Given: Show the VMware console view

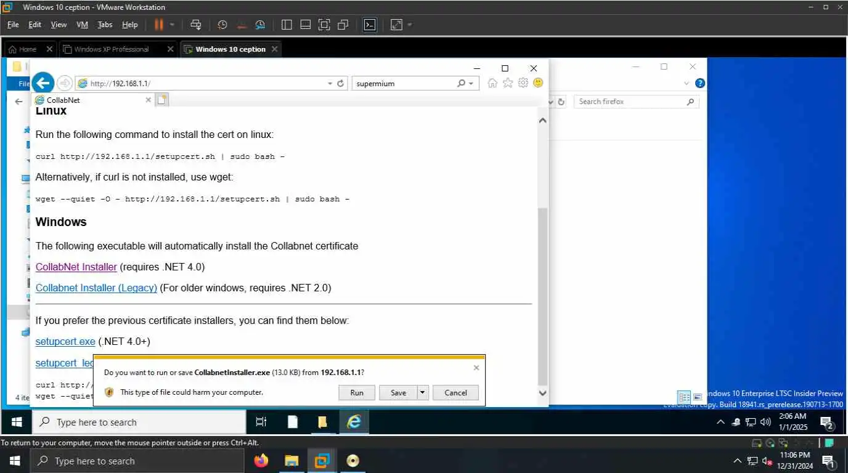Looking at the screenshot, I should pyautogui.click(x=369, y=25).
